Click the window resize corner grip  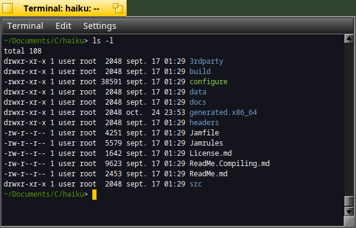[x=349, y=221]
